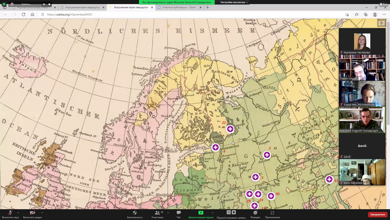The width and height of the screenshot is (390, 220).
Task: Select Екатерина Чистякова video thumbnail
Action: coord(362,41)
